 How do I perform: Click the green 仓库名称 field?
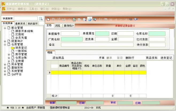click(x=157, y=34)
